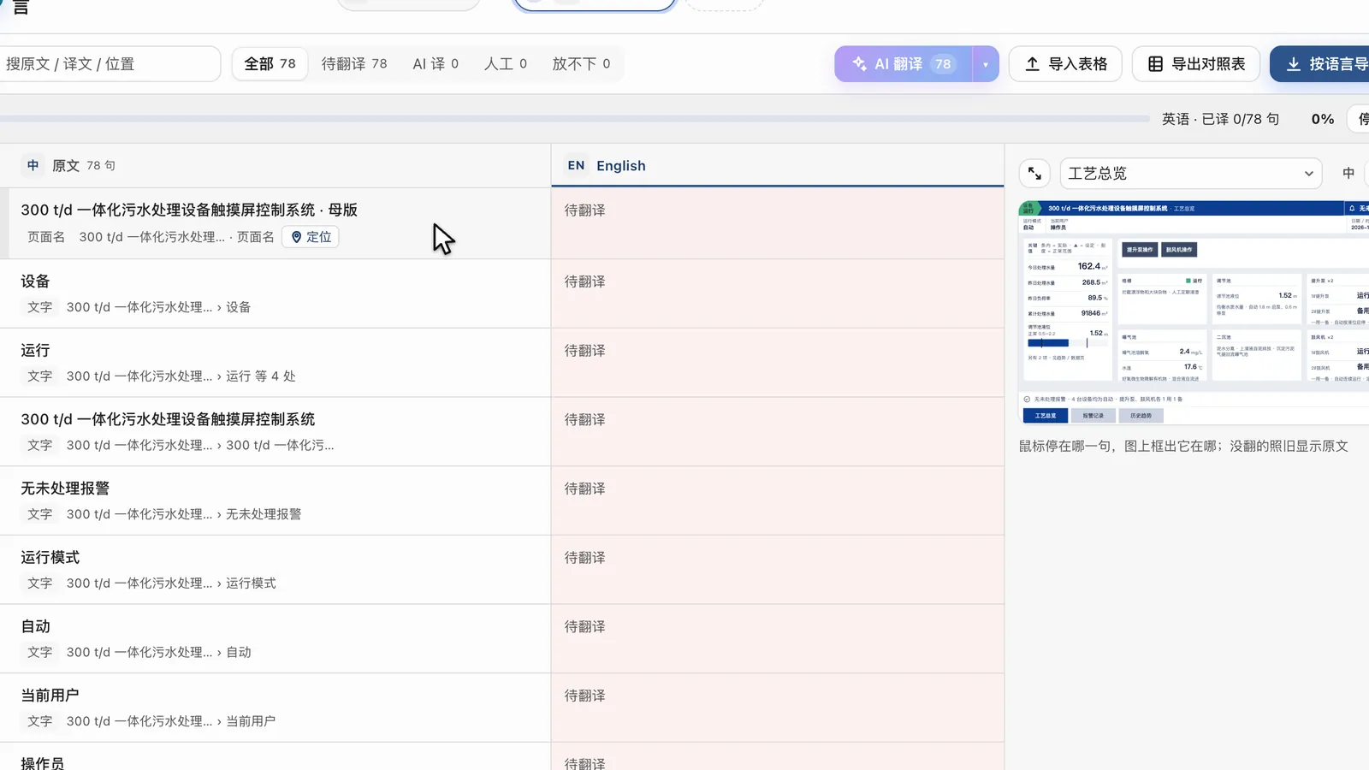This screenshot has width=1369, height=770.
Task: Click 待翻译 cell for 无未处理报警 row
Action: tap(778, 500)
